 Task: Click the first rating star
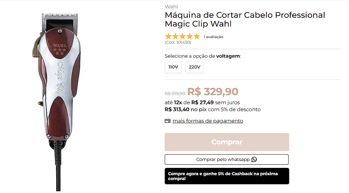[x=168, y=36]
